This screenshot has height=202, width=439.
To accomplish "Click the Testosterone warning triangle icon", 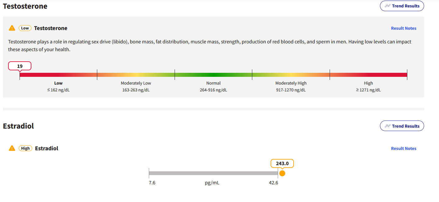I will [x=12, y=28].
